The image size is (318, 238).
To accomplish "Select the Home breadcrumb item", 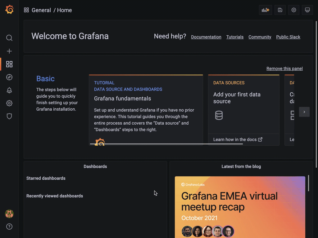I will coord(64,10).
